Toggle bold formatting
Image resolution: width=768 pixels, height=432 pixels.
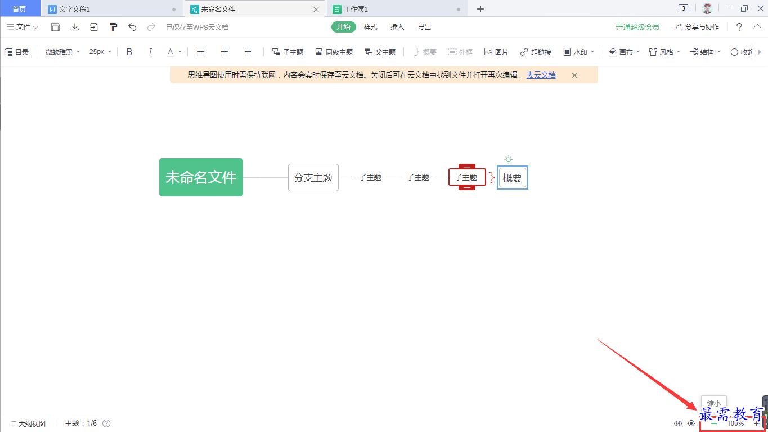pos(129,52)
